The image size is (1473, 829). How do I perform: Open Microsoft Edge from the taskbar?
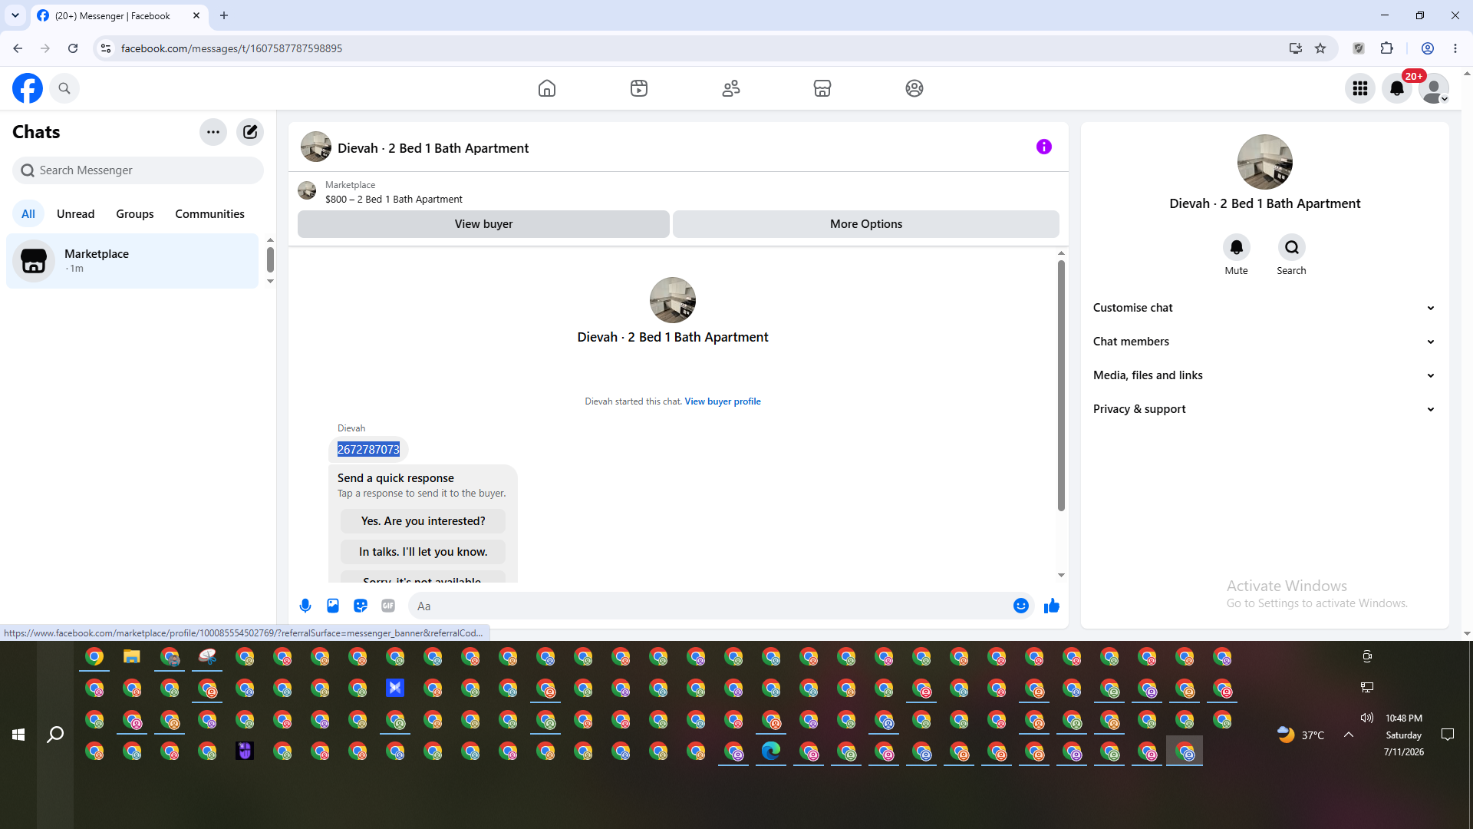tap(771, 751)
